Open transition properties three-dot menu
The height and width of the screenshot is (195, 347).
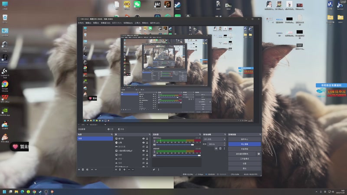tap(224, 149)
